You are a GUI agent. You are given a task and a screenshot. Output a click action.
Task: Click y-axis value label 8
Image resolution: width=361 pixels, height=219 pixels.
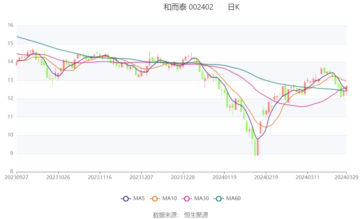coord(12,171)
